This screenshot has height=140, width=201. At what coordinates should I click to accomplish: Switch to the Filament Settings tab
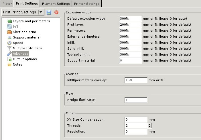[x=56, y=4]
